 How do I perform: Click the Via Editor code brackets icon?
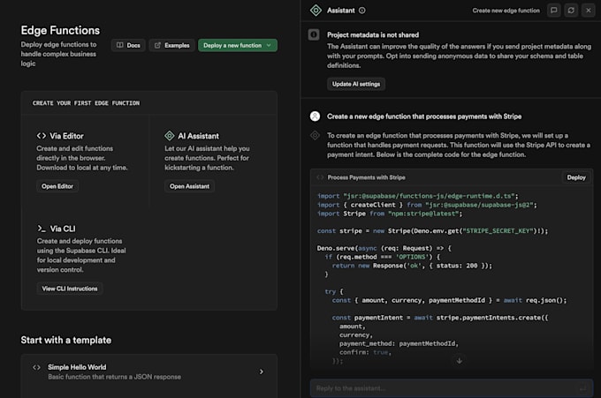pyautogui.click(x=42, y=136)
